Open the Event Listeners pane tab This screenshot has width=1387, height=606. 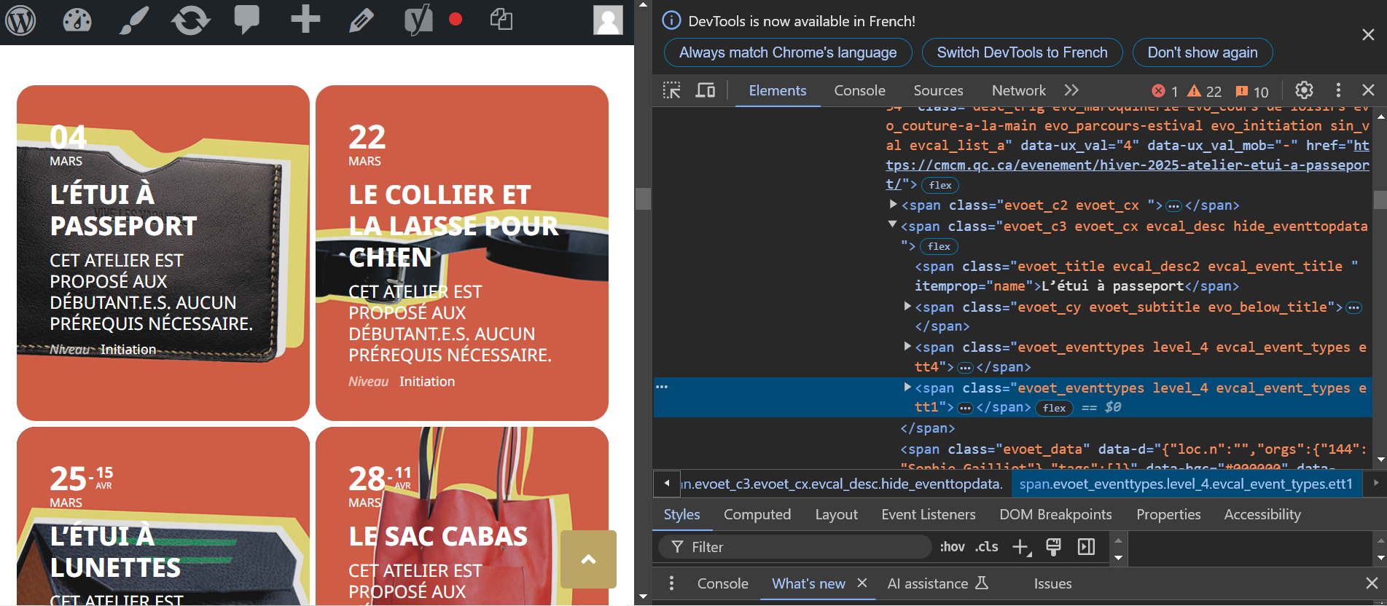(x=928, y=514)
